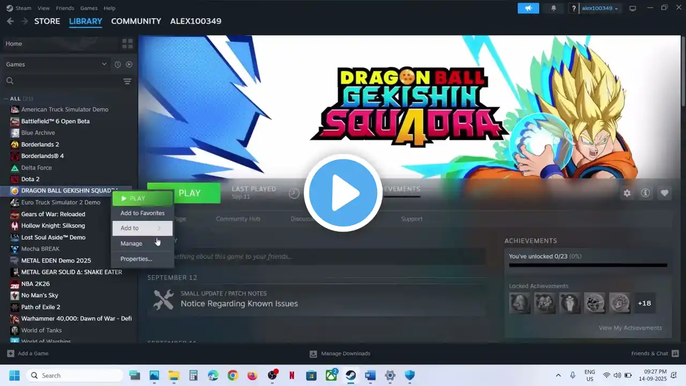Open the Community Hub link

238,219
